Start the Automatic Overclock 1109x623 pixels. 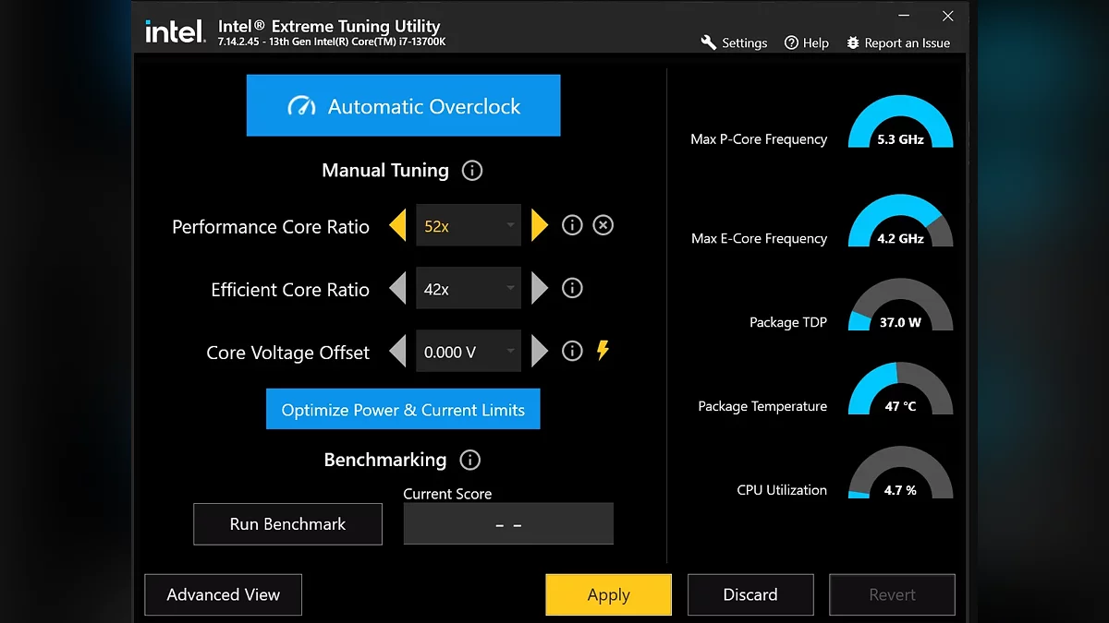tap(403, 106)
